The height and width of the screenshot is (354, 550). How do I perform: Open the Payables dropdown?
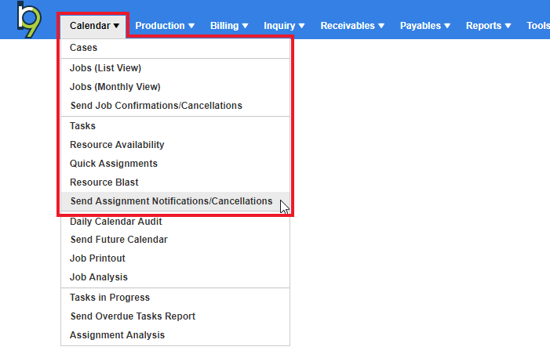click(425, 26)
